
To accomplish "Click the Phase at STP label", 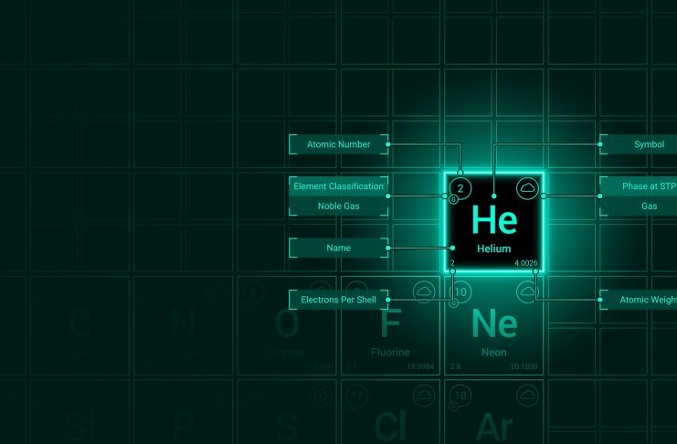I will (x=640, y=186).
